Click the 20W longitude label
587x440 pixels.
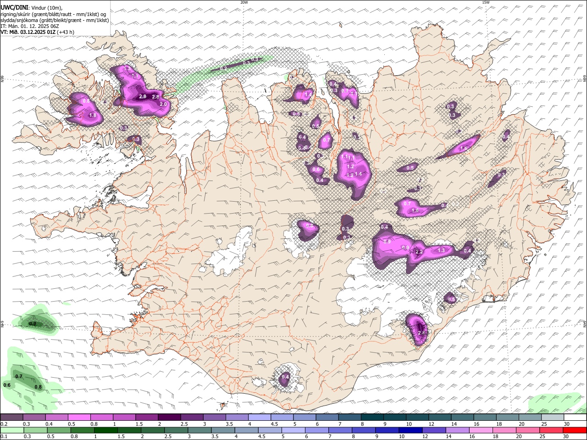point(244,2)
